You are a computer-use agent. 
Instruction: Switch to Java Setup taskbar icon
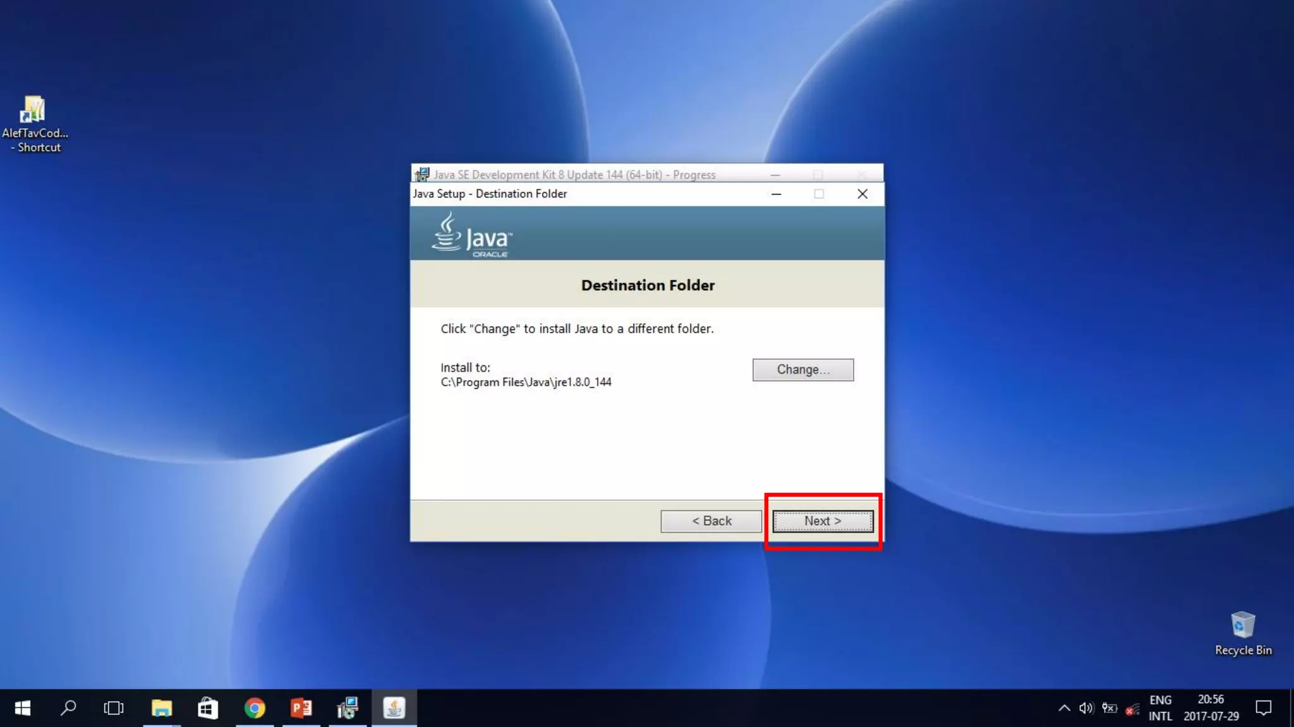[x=394, y=708]
